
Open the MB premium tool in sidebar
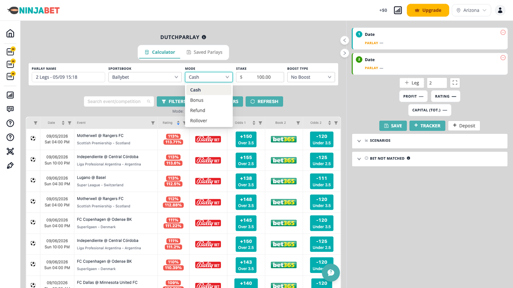pyautogui.click(x=11, y=52)
